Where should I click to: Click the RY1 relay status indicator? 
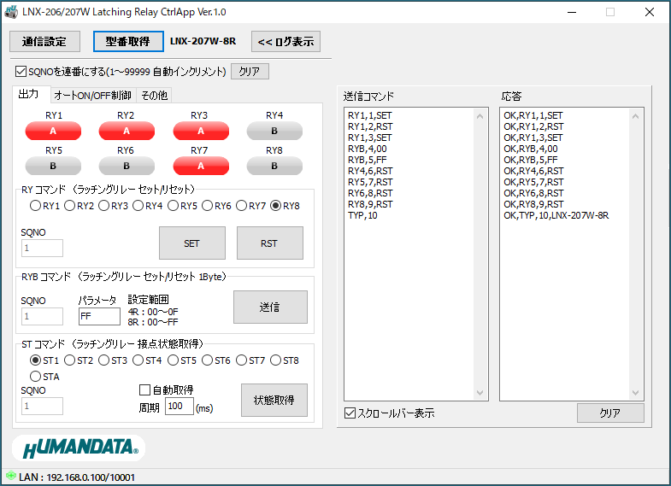53,131
